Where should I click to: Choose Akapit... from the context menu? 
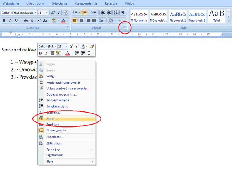(67, 119)
